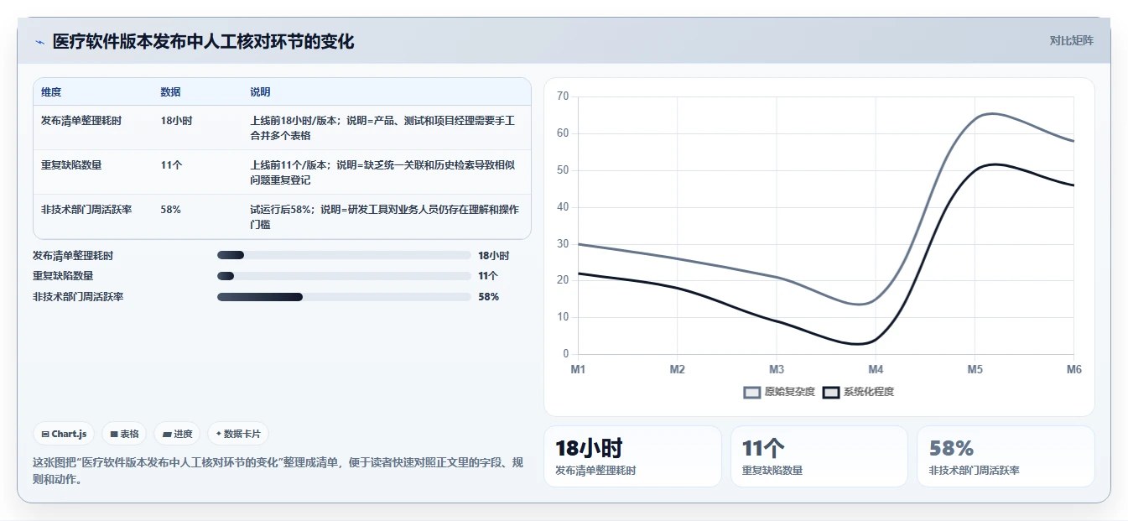This screenshot has height=521, width=1128.
Task: Click the 70 y-axis tick label
Action: pyautogui.click(x=563, y=96)
